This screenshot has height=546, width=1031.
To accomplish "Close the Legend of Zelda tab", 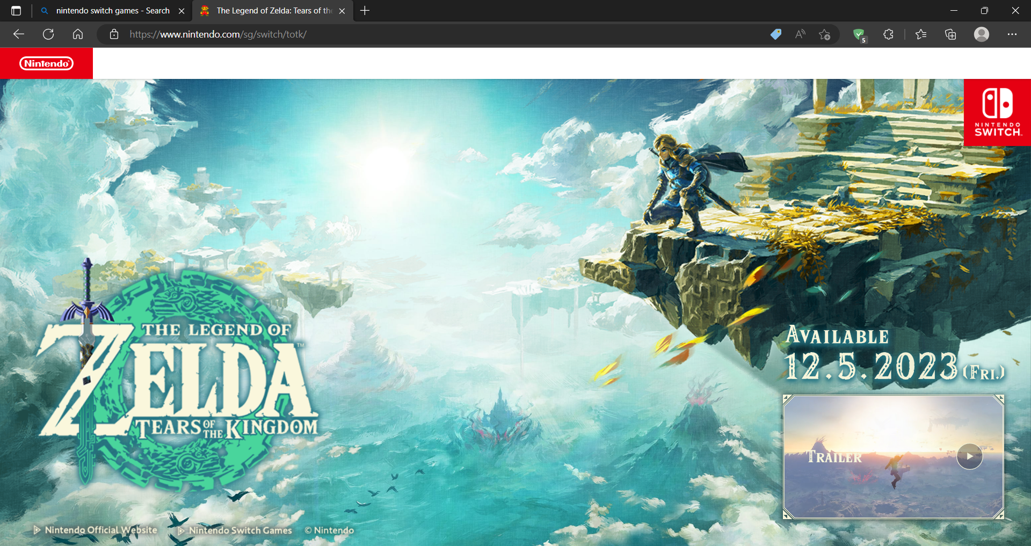I will (342, 11).
